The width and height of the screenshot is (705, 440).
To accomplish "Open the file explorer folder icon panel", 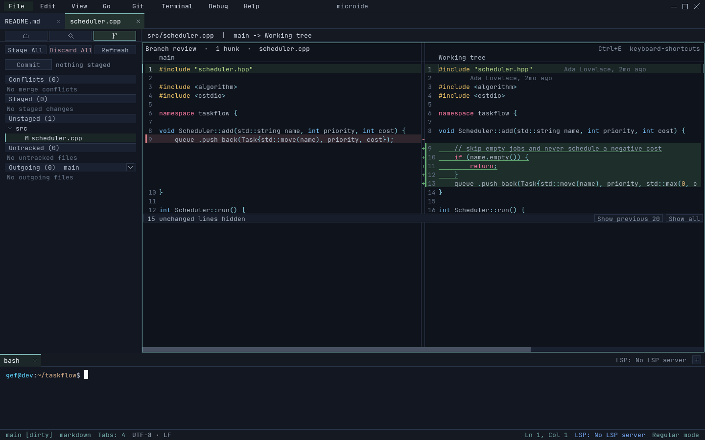I will (x=26, y=36).
